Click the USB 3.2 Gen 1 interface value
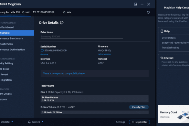Image resolution: width=189 pixels, height=126 pixels. click(x=48, y=63)
